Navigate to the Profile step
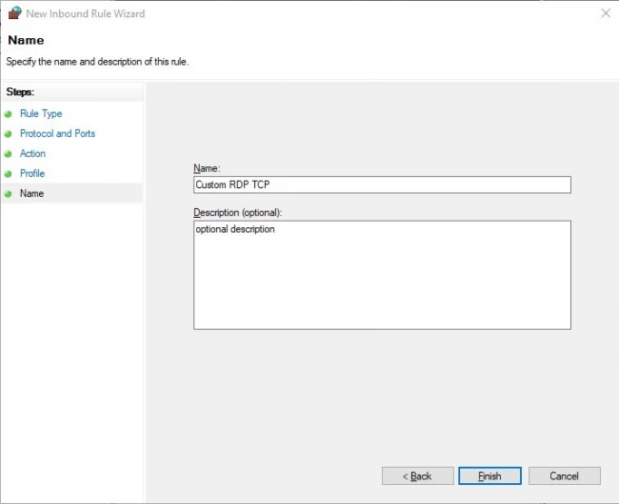Viewport: 619px width, 504px height. point(32,174)
